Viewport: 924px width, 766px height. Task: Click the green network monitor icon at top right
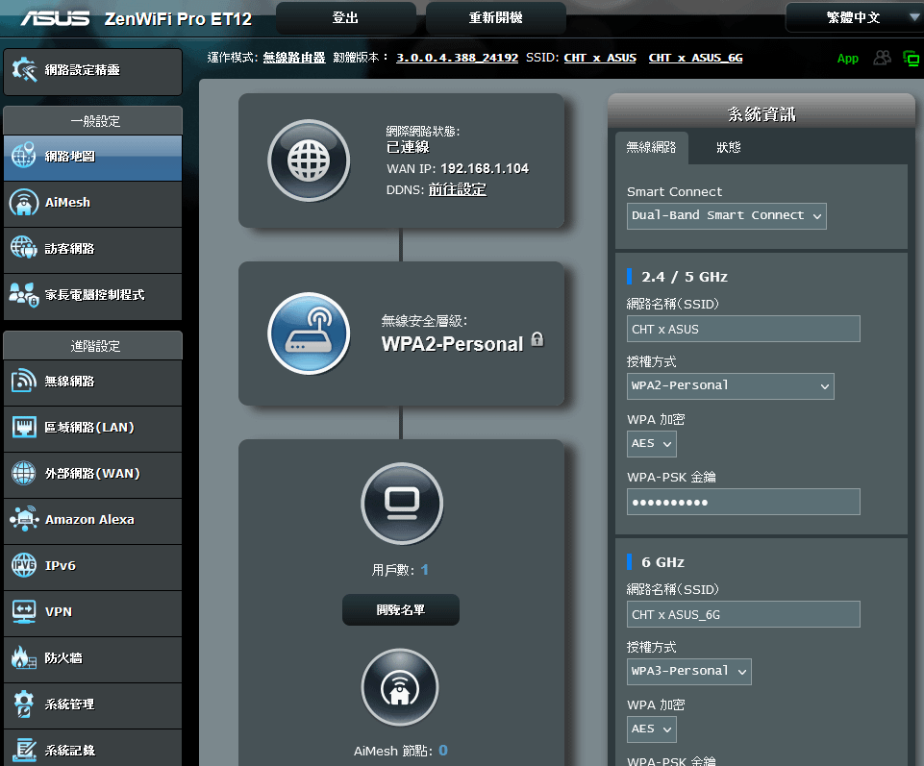[912, 58]
